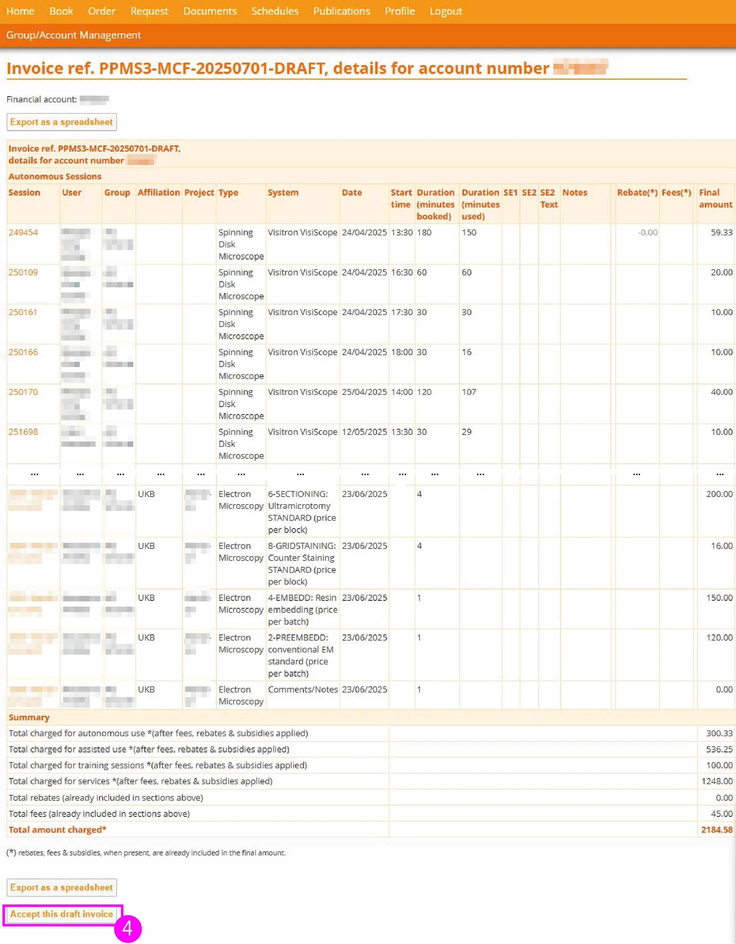Screen dimensions: 736x944
Task: Open details for session 249454
Action: point(23,232)
